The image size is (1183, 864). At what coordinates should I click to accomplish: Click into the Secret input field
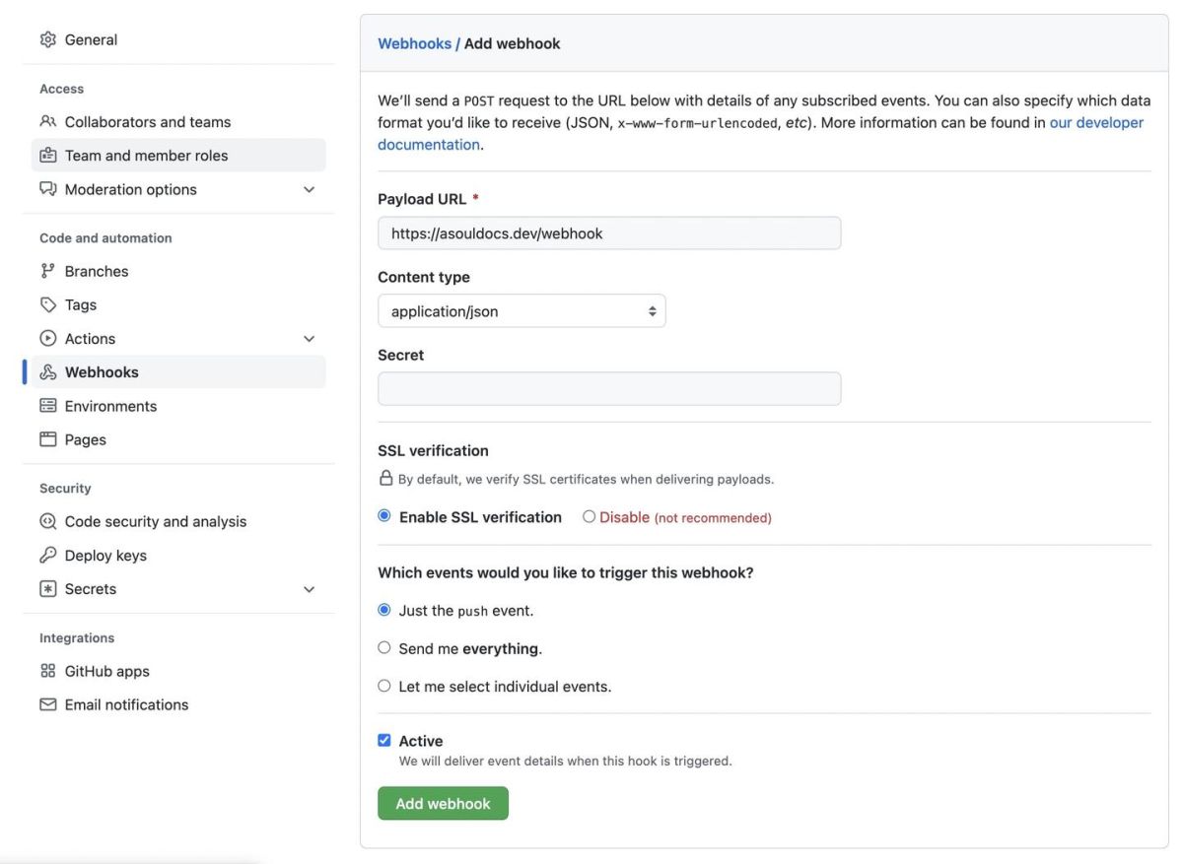(609, 389)
